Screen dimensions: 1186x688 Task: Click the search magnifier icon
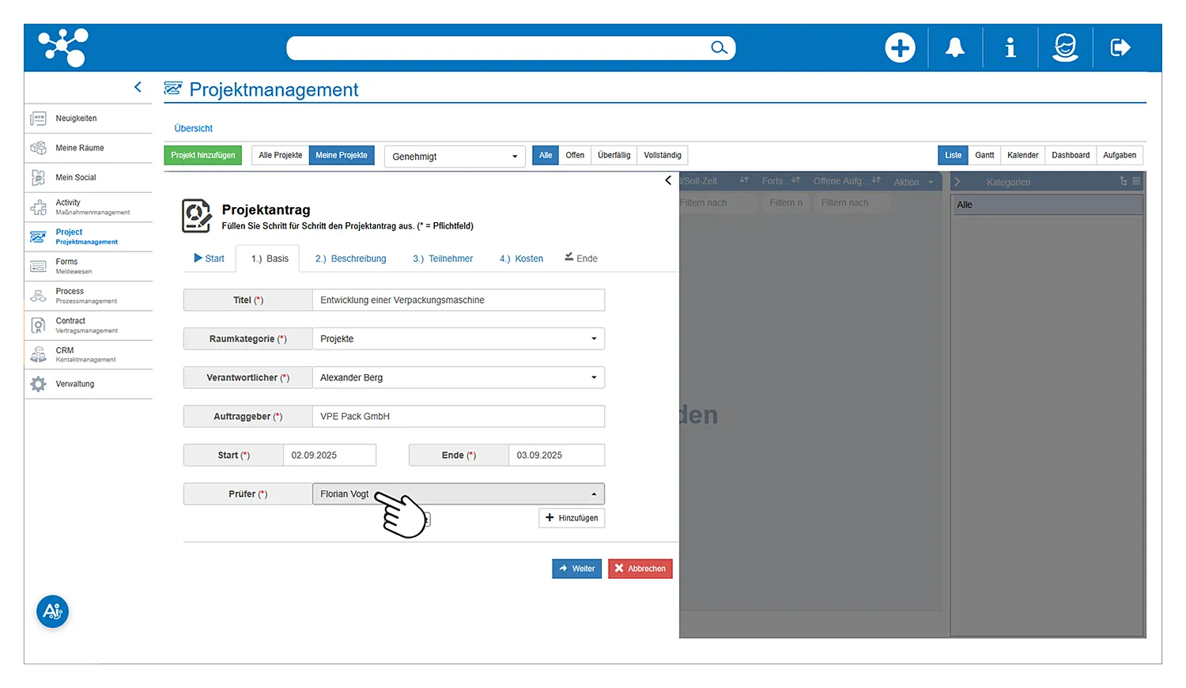point(719,48)
